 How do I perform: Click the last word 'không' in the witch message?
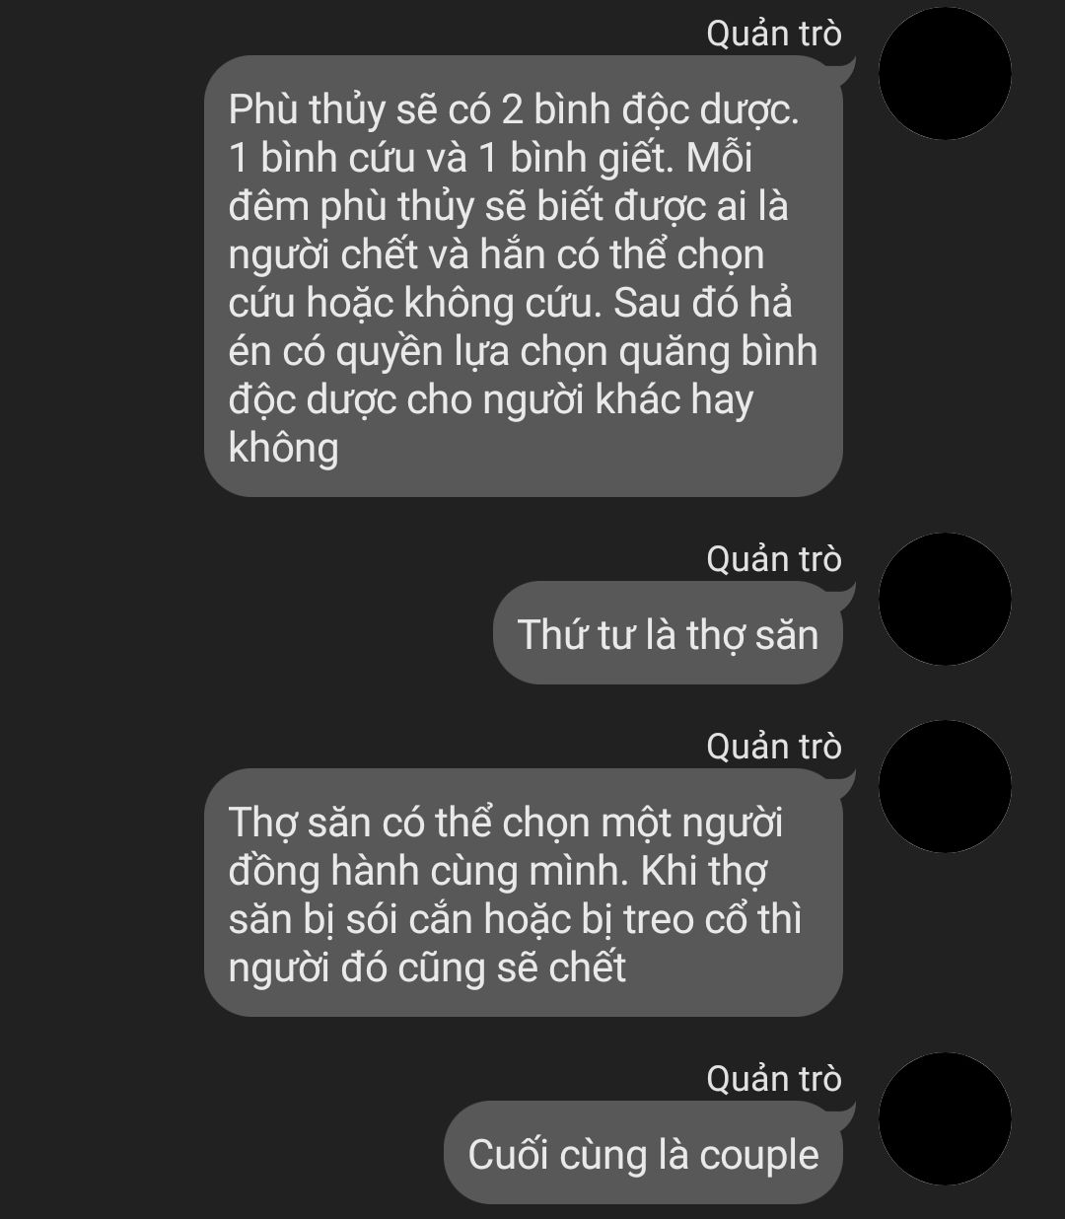click(x=283, y=449)
